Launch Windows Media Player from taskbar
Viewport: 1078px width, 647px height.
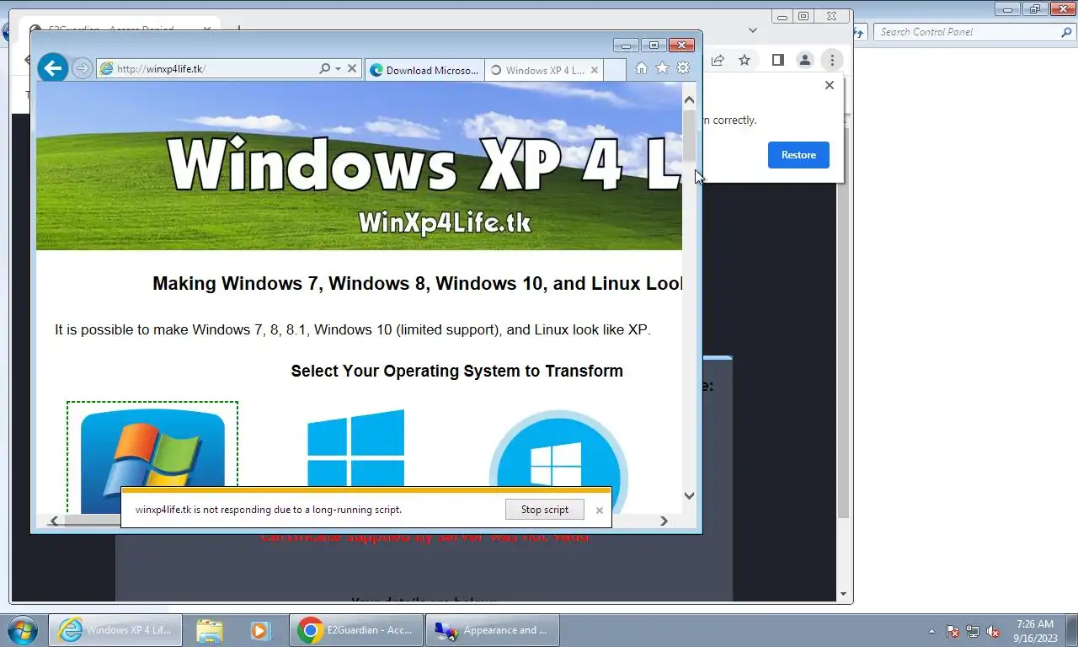(259, 630)
